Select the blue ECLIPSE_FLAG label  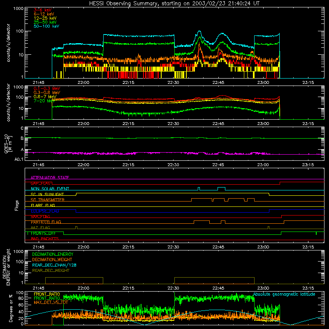tap(45, 211)
